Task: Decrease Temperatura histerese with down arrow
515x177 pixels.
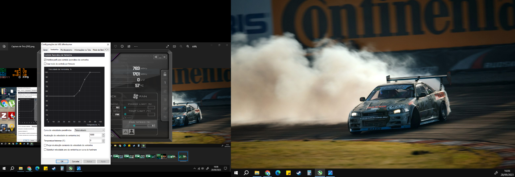Action: coord(103,142)
